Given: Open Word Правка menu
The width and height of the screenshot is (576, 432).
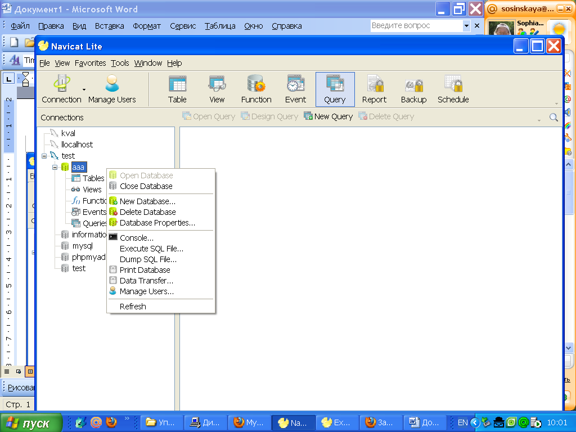Looking at the screenshot, I should pyautogui.click(x=51, y=26).
